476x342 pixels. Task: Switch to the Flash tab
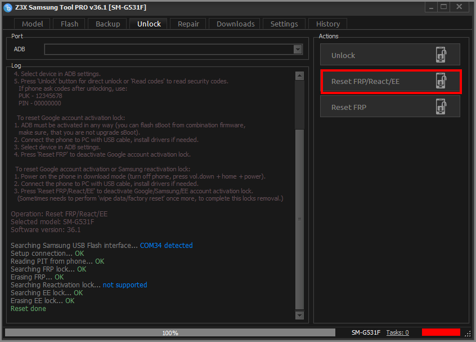point(69,24)
